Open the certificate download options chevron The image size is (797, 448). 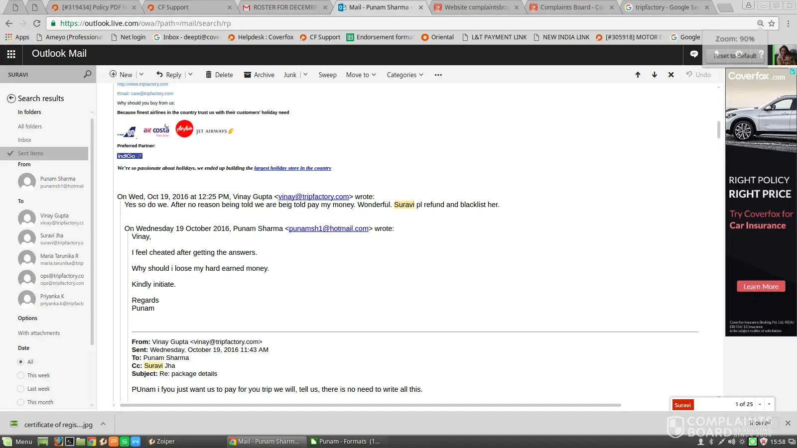(103, 424)
